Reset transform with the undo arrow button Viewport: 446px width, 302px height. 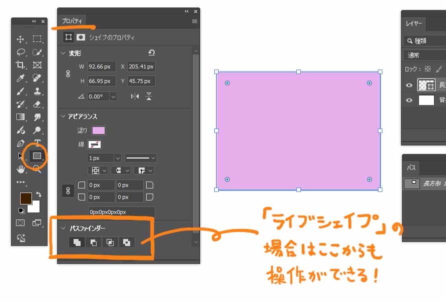pyautogui.click(x=152, y=52)
